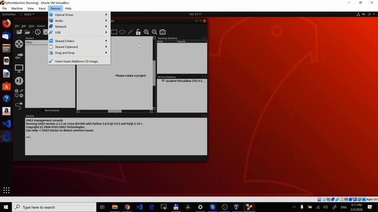Click the routers Filter field

coord(37,42)
